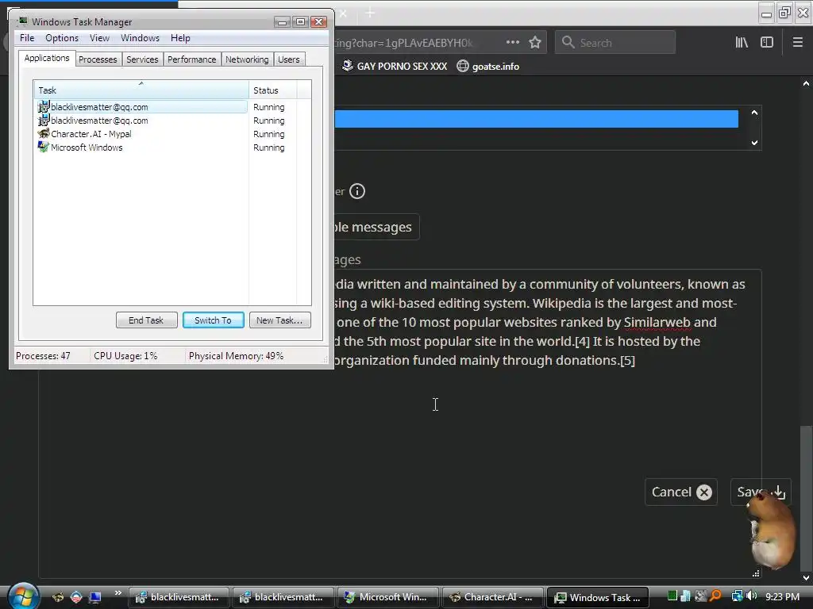Image resolution: width=813 pixels, height=609 pixels.
Task: Toggle the browser sidebar icon
Action: 767,43
